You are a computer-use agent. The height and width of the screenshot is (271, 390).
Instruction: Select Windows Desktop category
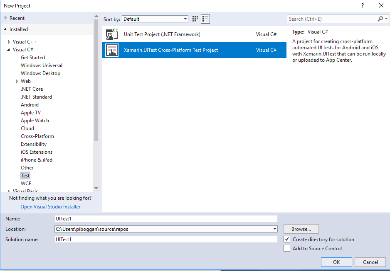pos(41,73)
